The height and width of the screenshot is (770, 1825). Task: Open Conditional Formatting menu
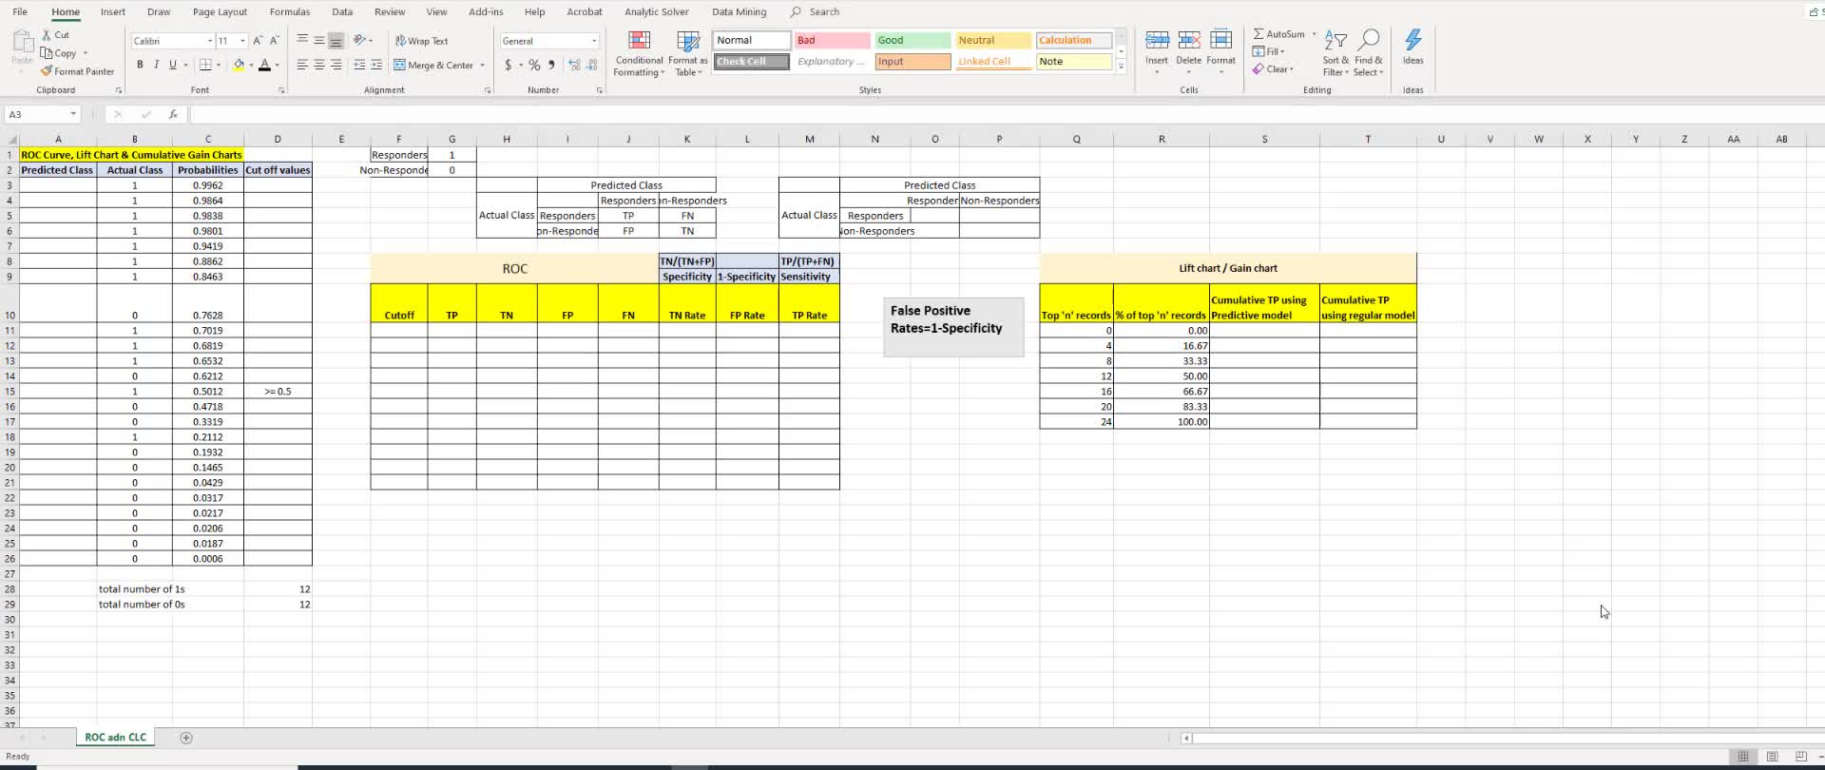click(x=639, y=53)
